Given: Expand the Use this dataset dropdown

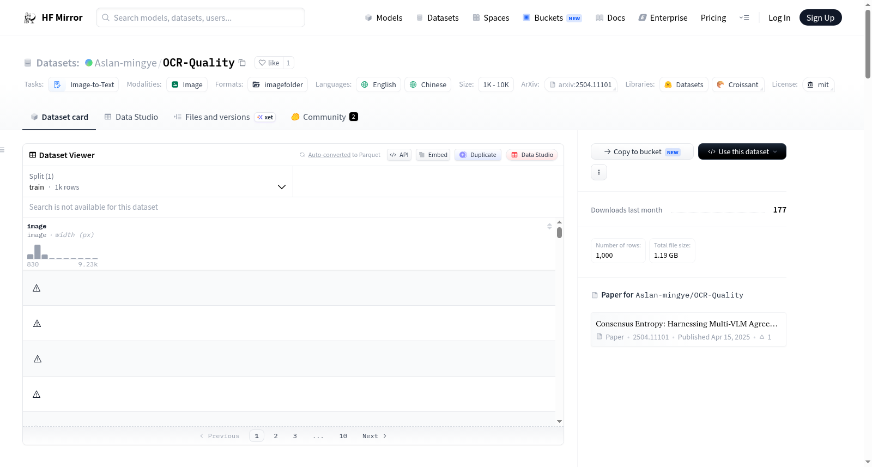Looking at the screenshot, I should pyautogui.click(x=742, y=151).
